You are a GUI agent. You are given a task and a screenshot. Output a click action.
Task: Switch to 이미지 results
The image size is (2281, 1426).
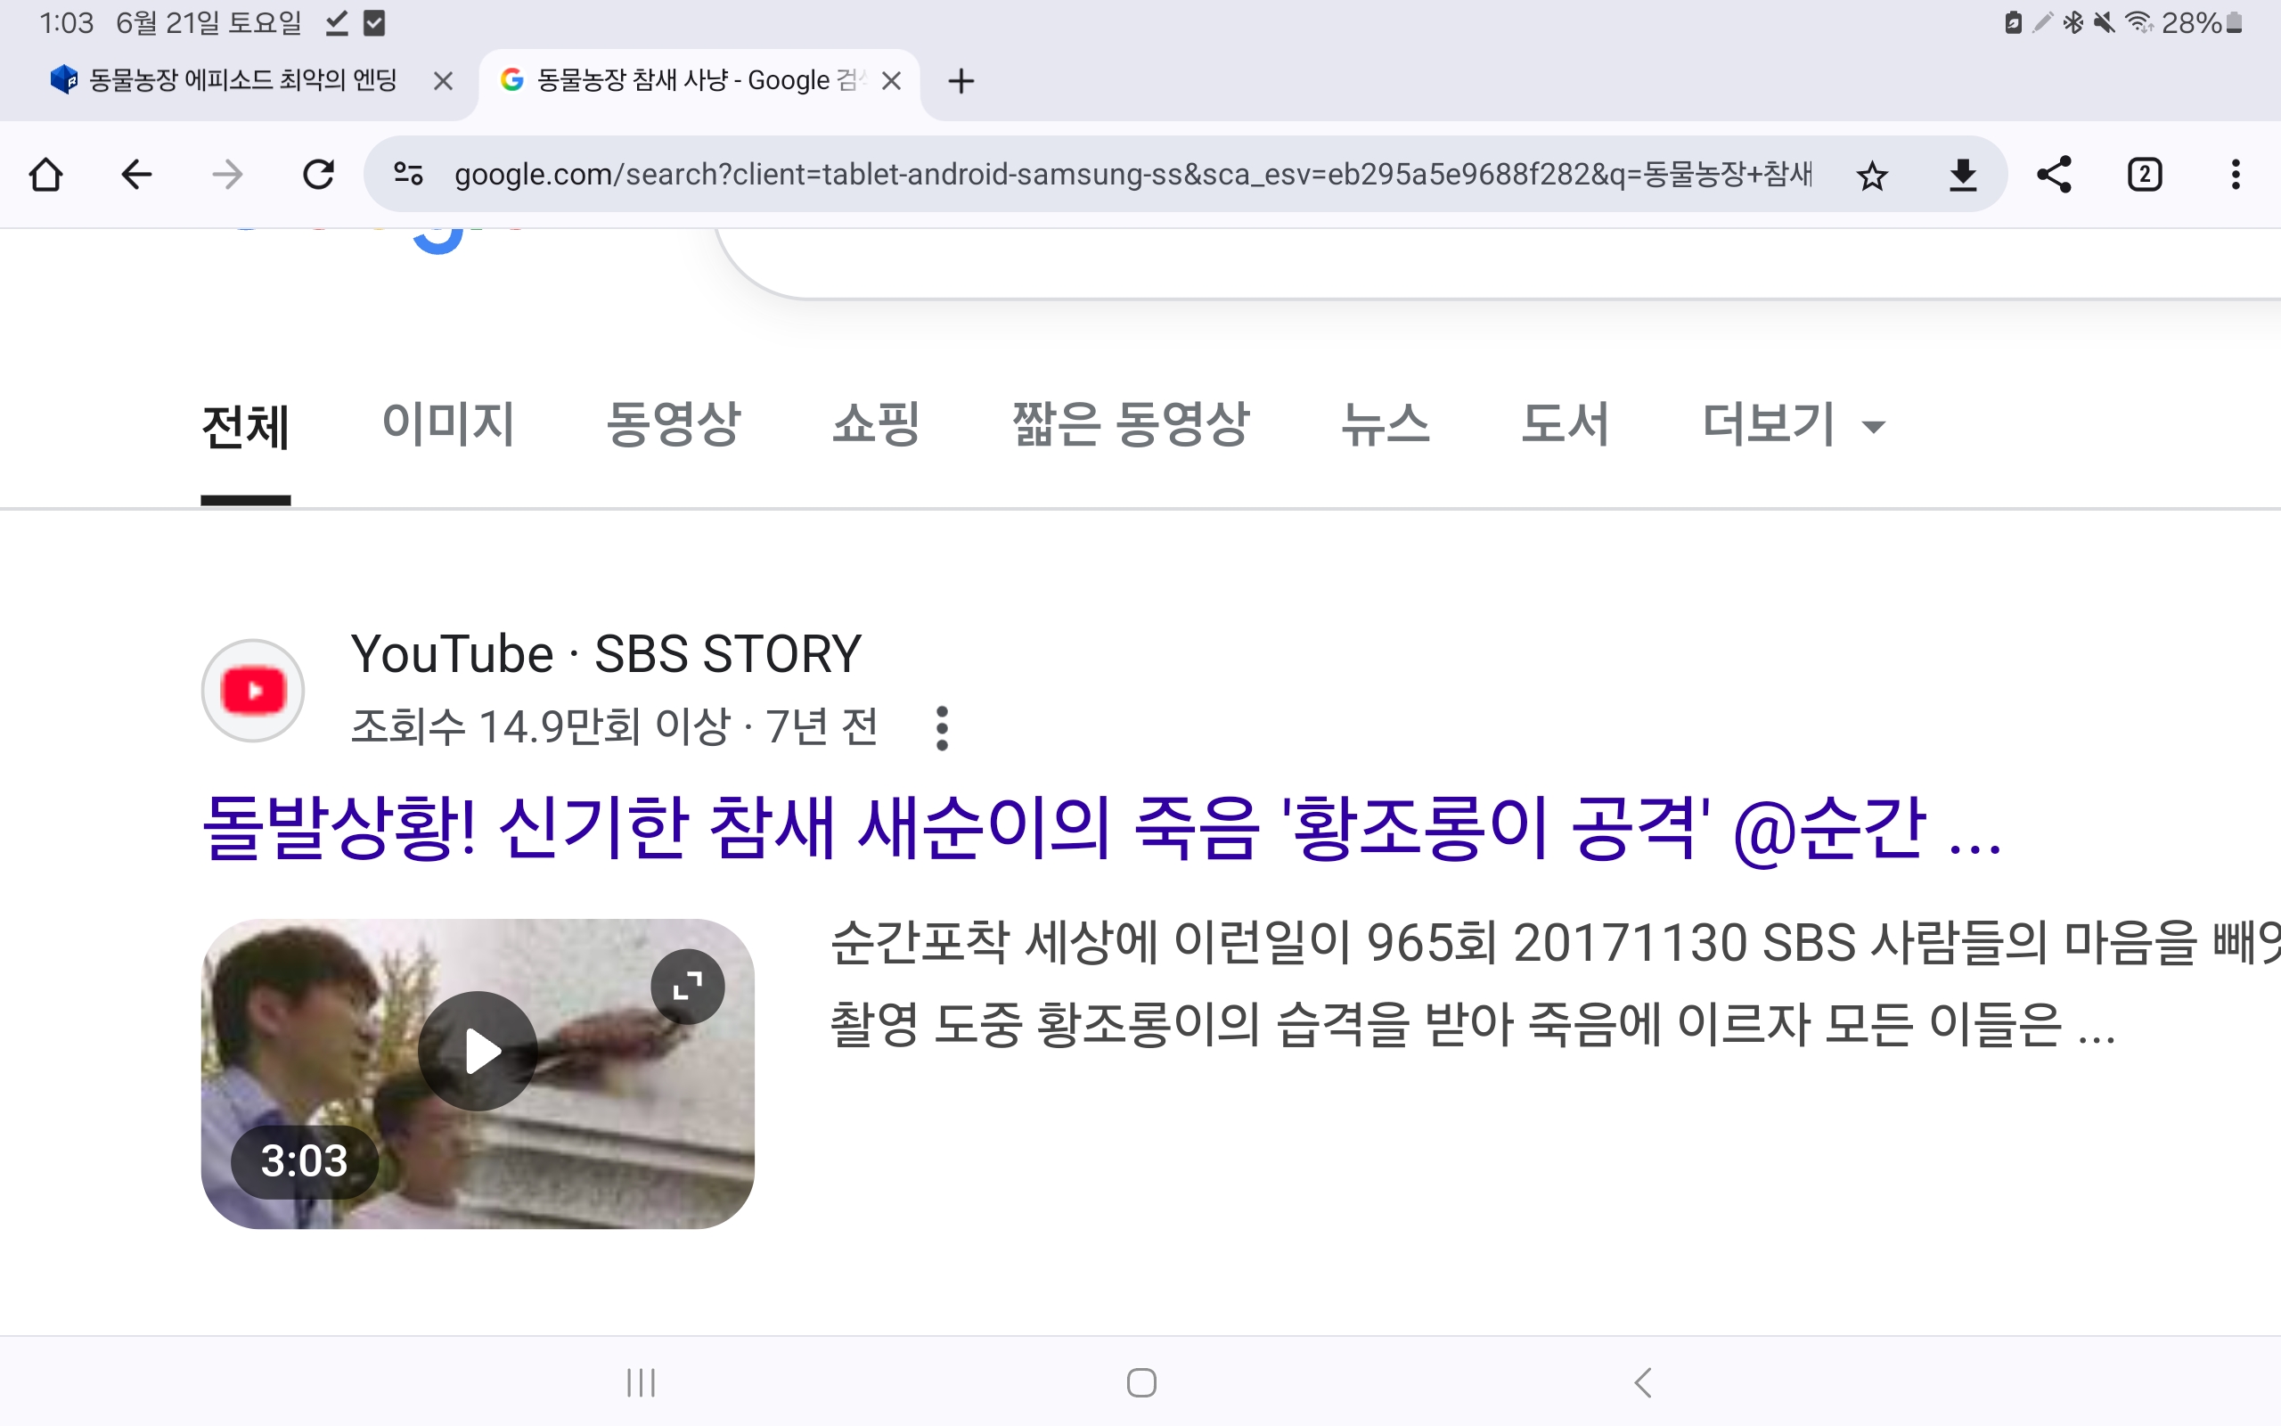449,423
